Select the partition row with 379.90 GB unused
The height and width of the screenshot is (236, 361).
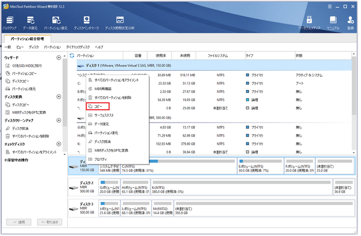214,144
